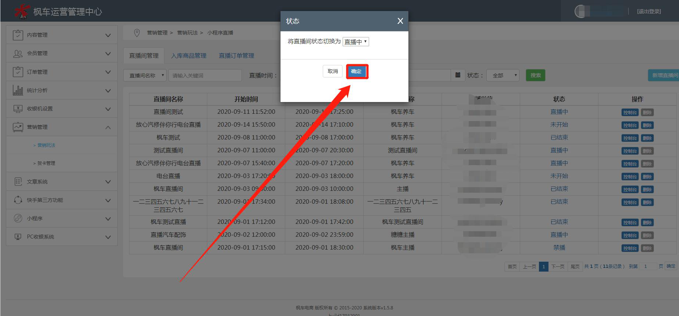Viewport: 679px width, 316px height.
Task: Expand the 快手第三方功能 chevron
Action: [x=108, y=200]
